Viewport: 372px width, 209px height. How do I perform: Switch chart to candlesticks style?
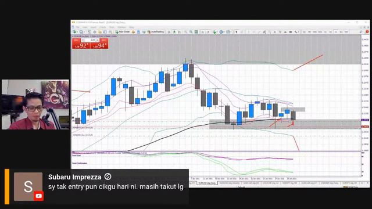pyautogui.click(x=174, y=32)
